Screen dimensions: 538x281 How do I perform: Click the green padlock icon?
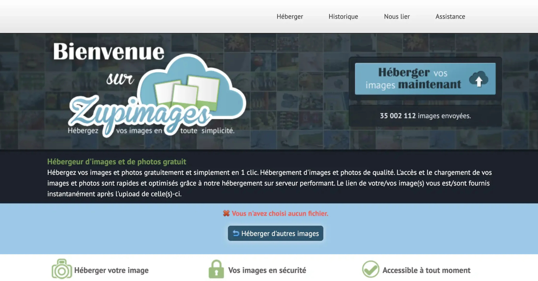pos(216,269)
